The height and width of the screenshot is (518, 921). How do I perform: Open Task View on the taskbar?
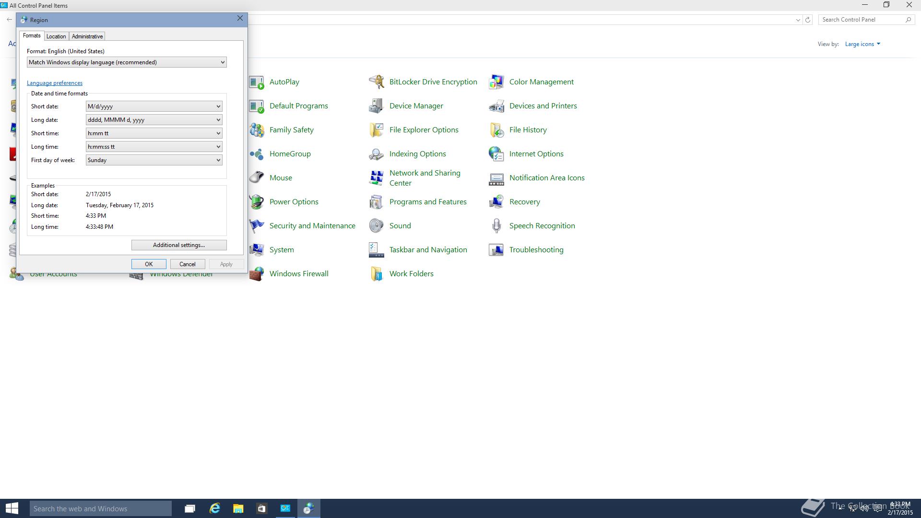tap(190, 508)
